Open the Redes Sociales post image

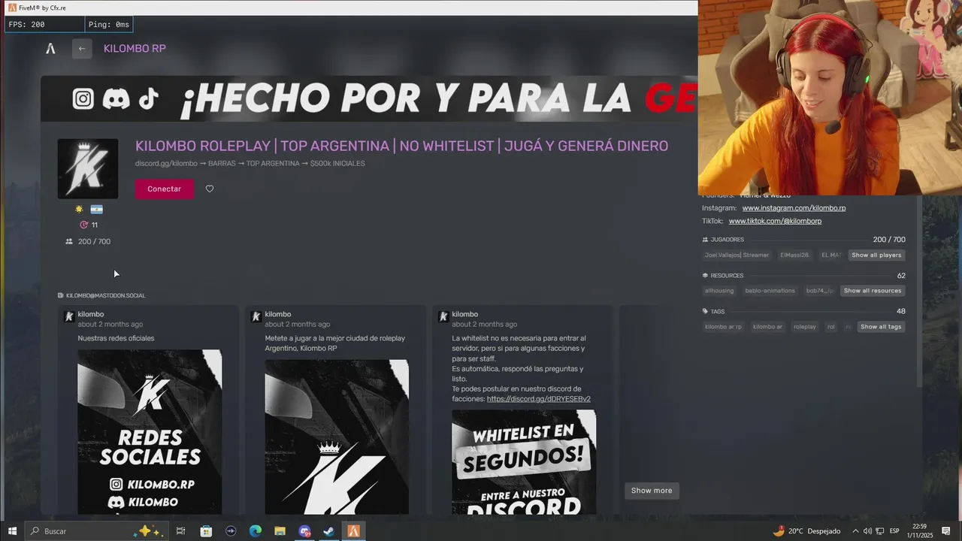[x=150, y=431]
